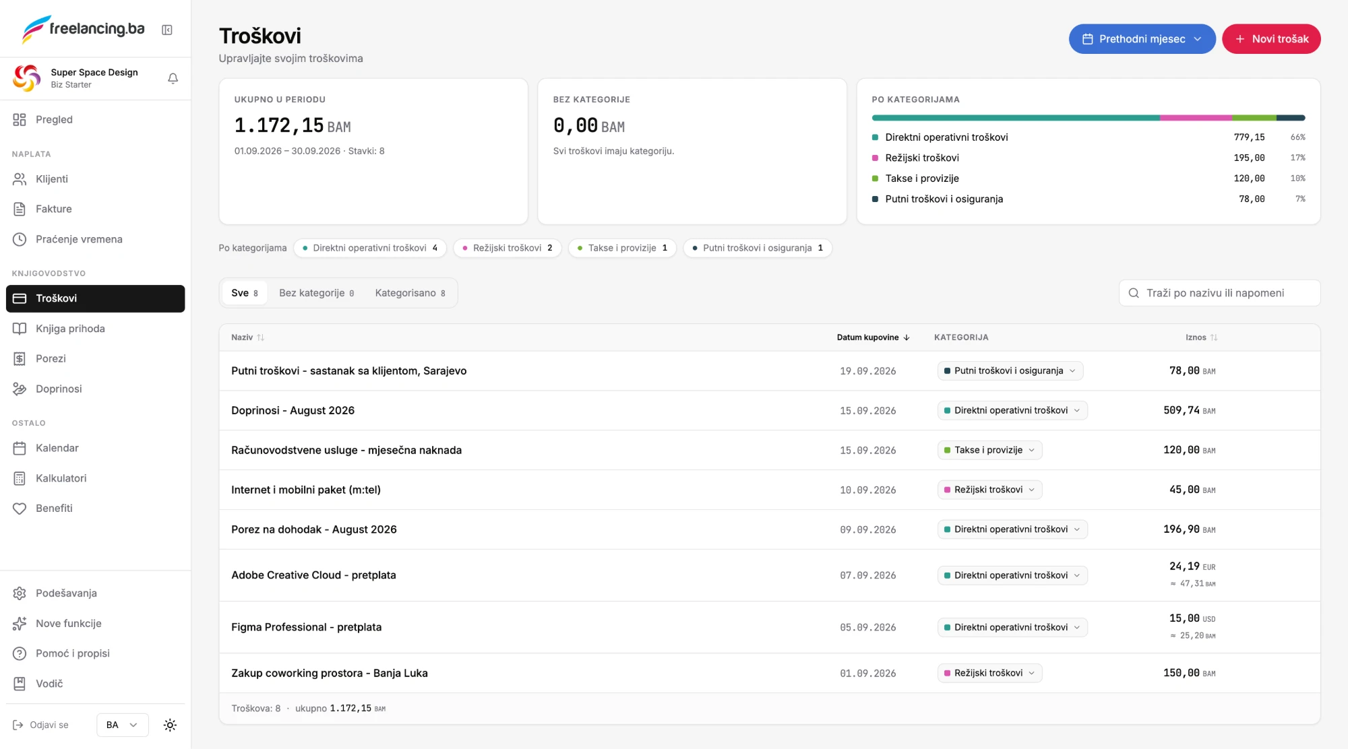Filter by Režijski troškovi chip
1348x749 pixels.
pyautogui.click(x=508, y=248)
